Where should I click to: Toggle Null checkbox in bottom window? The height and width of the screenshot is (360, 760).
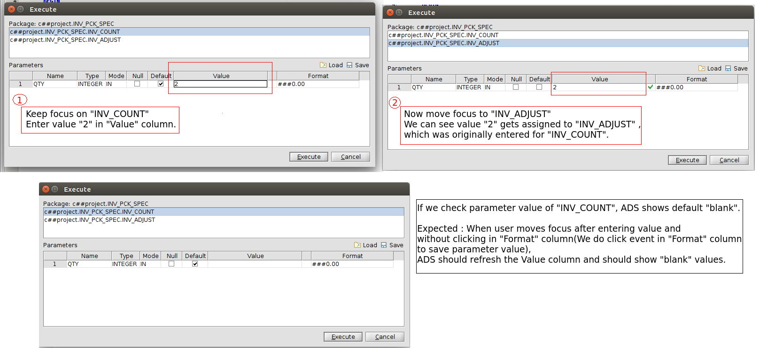coord(171,264)
